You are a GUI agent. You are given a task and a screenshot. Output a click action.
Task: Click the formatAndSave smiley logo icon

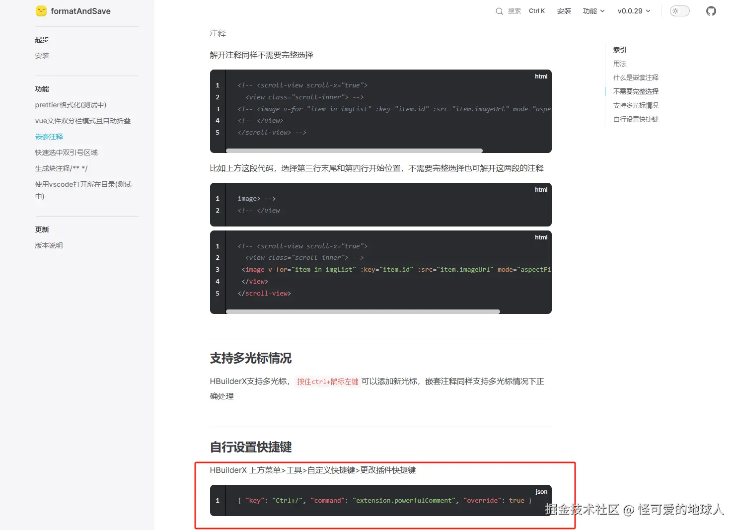point(41,11)
